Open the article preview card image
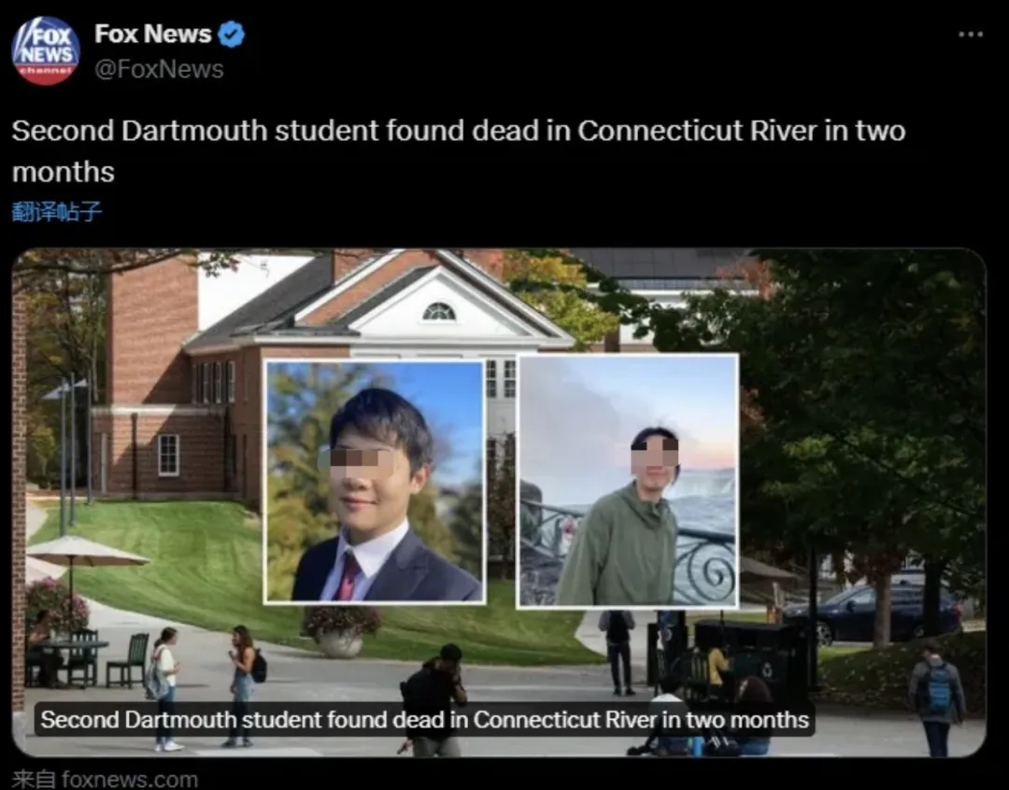Screen dimensions: 1009x790 coord(499,502)
